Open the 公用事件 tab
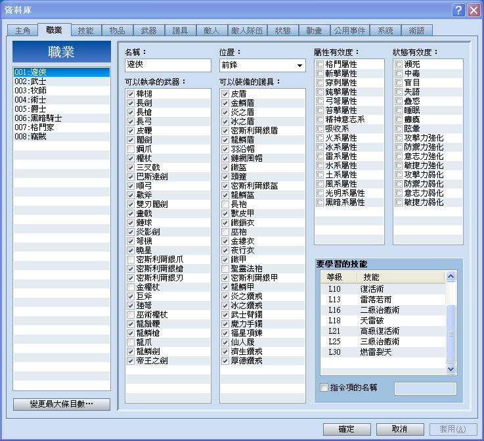 [x=349, y=31]
